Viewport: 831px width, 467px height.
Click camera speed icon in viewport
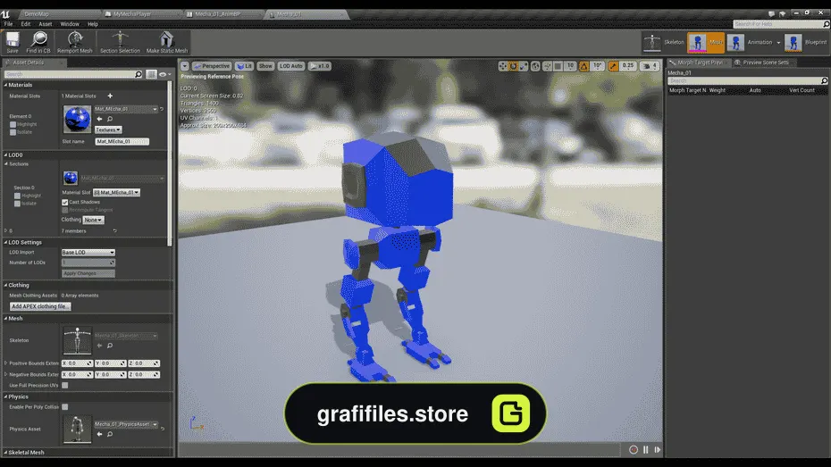click(x=649, y=66)
